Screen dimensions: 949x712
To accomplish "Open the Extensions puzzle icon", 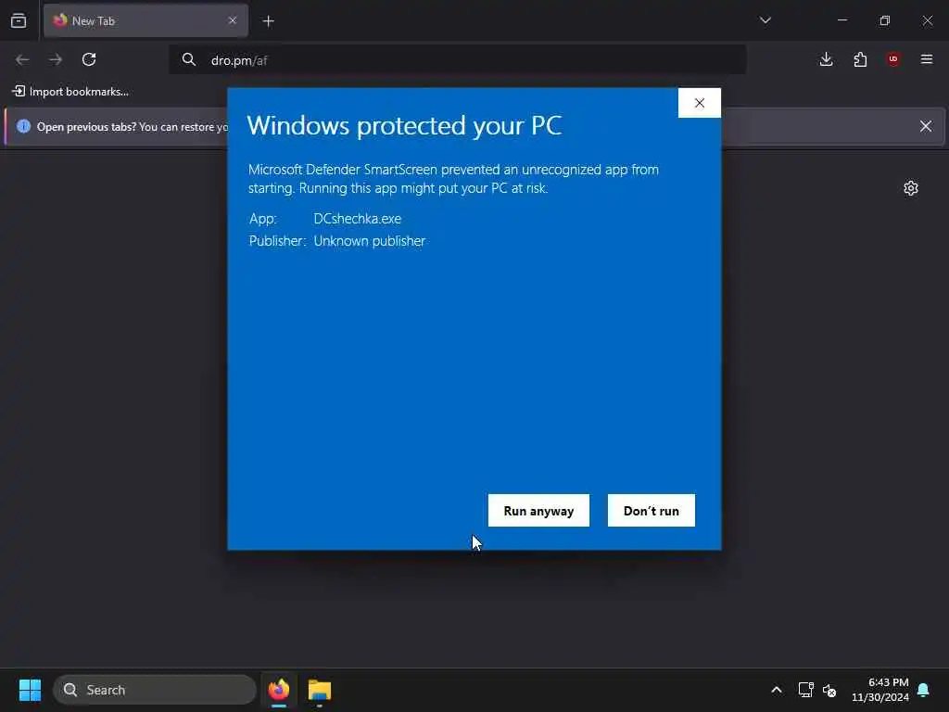I will (860, 59).
